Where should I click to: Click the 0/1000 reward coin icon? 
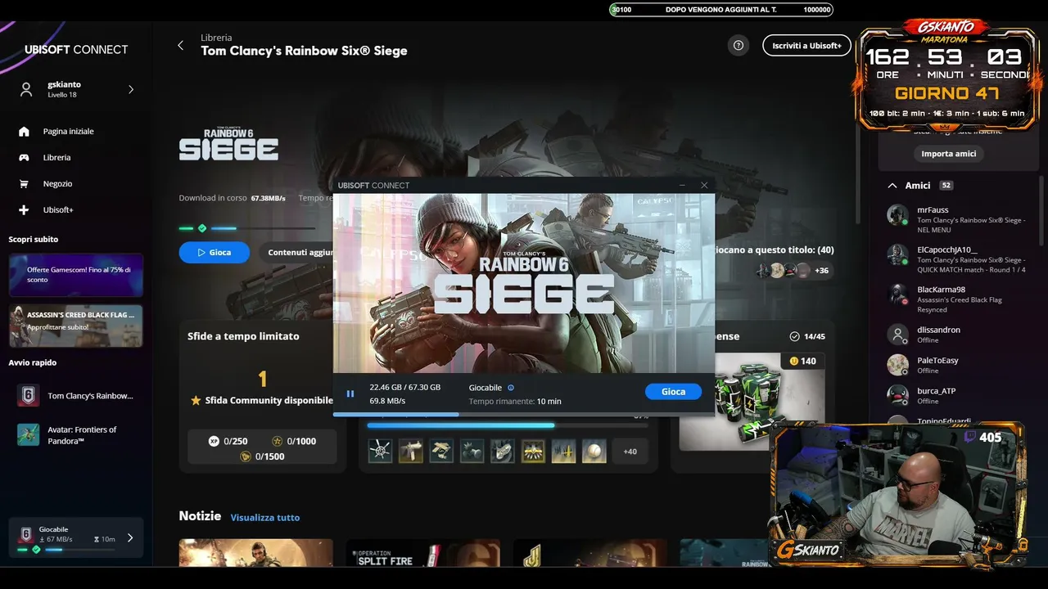pos(278,441)
